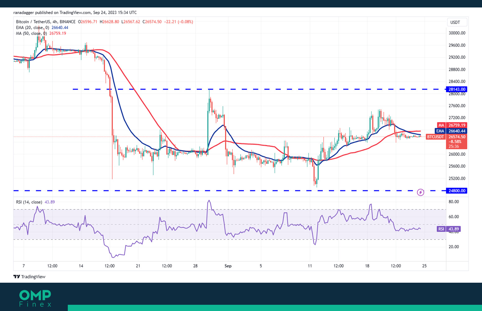Click the 29600.00 price axis label
Image resolution: width=482 pixels, height=311 pixels.
point(457,45)
